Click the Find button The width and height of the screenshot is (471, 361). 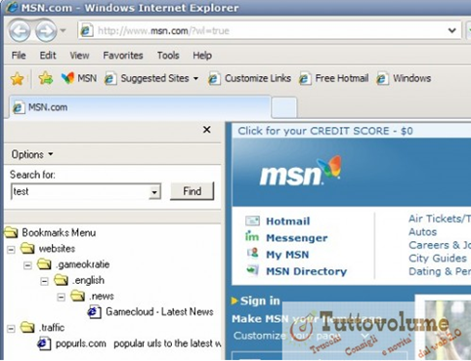(x=193, y=191)
